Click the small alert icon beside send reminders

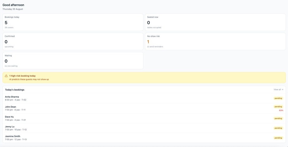click(148, 47)
